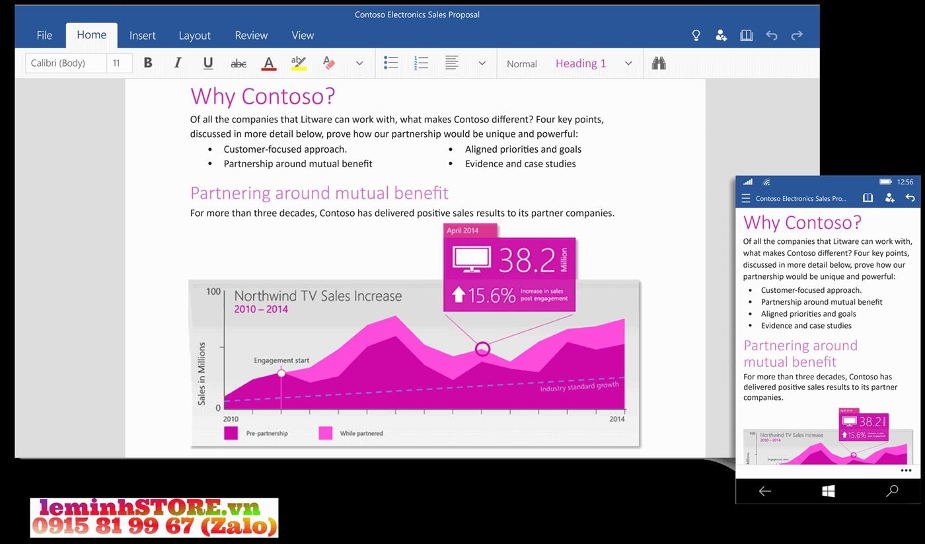Viewport: 925px width, 544px height.
Task: Click 'Aligned priorities and goals' bullet in the document
Action: pos(523,149)
